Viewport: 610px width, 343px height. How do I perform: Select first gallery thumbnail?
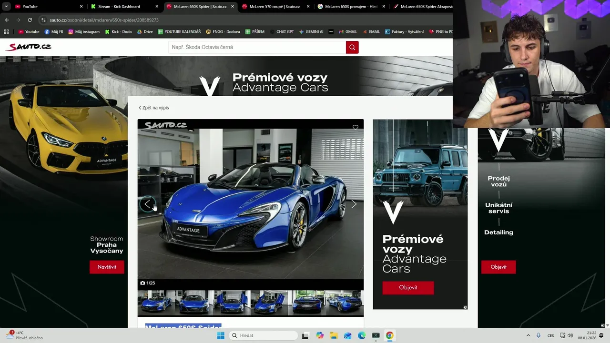point(156,302)
